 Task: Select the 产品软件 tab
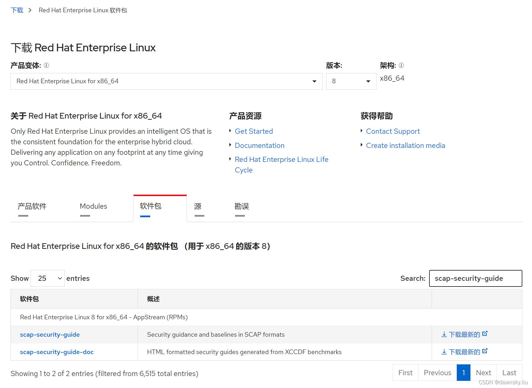(32, 206)
